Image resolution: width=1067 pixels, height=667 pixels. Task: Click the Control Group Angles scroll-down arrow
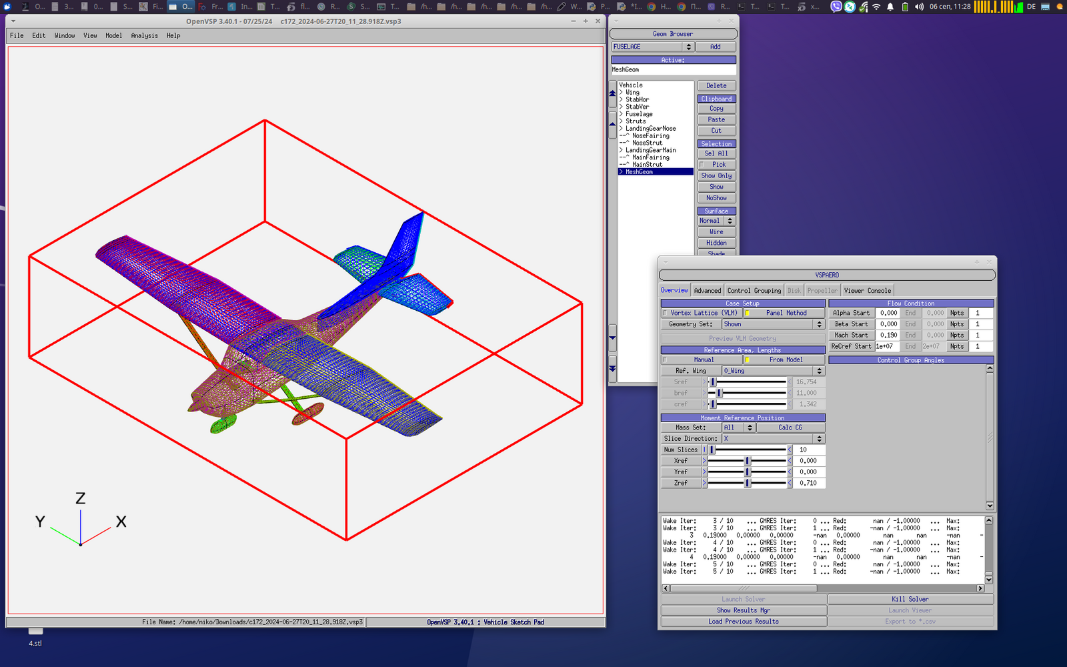pyautogui.click(x=990, y=506)
